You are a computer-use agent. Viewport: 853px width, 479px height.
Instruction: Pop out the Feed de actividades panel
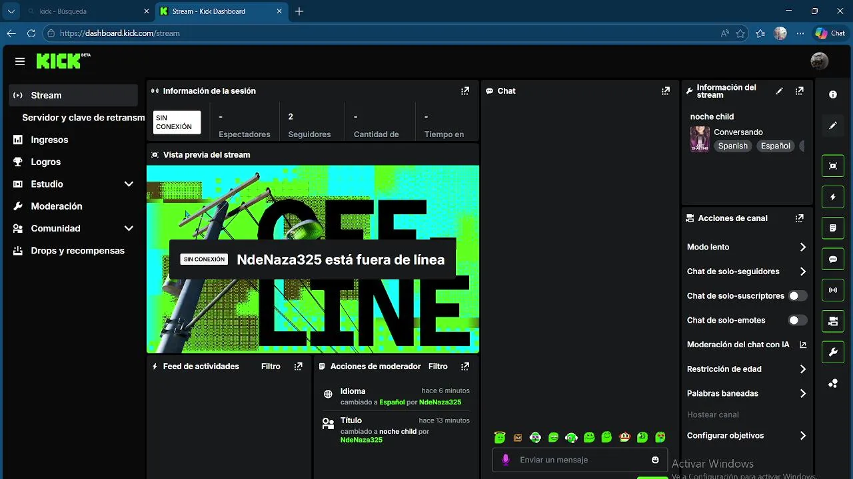click(x=299, y=367)
